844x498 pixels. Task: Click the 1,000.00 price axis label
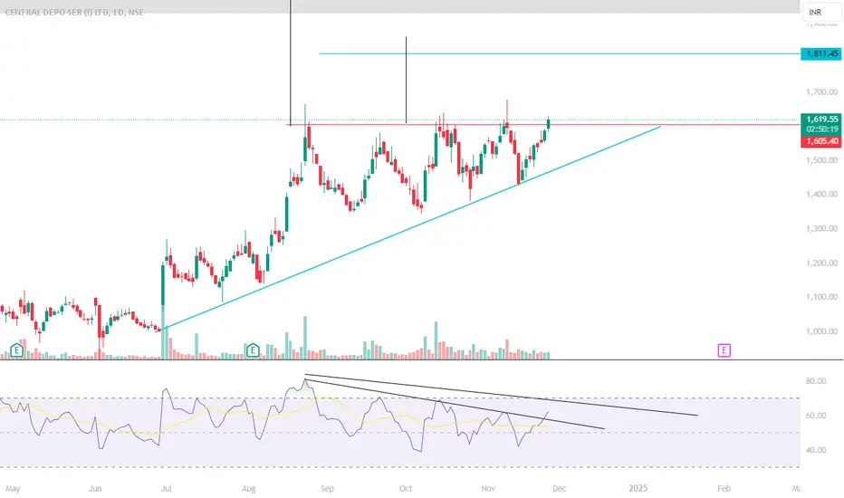click(x=821, y=331)
